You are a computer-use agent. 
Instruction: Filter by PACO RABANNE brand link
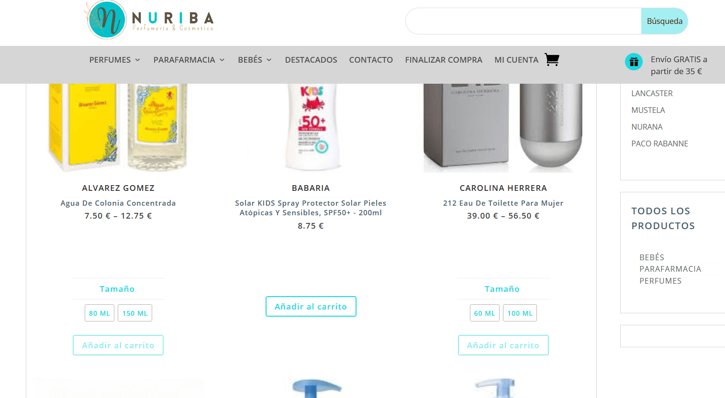tap(659, 144)
